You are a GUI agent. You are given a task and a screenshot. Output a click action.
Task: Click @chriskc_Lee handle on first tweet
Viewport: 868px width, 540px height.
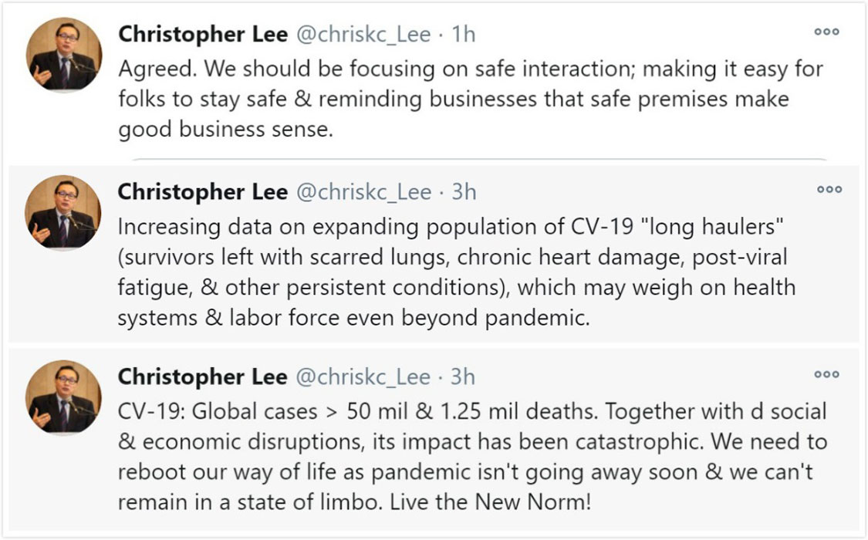pos(363,35)
